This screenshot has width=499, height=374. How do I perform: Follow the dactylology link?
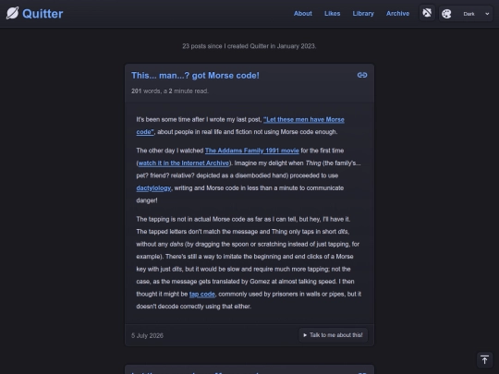pos(153,188)
